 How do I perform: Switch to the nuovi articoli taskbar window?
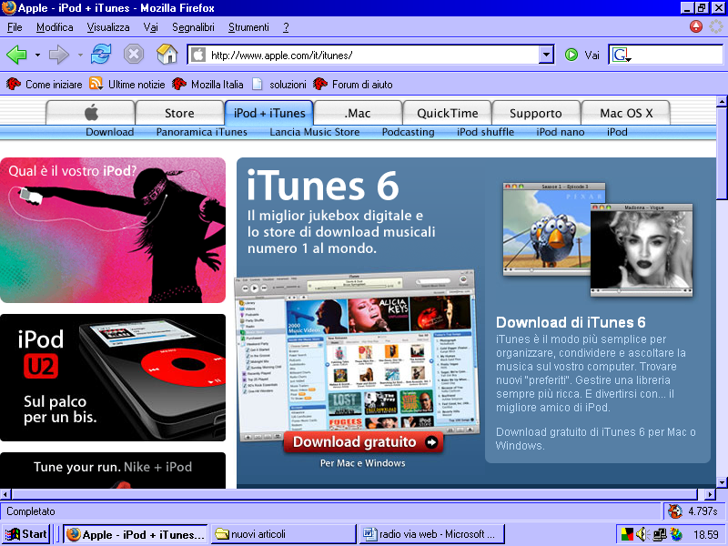pos(283,534)
